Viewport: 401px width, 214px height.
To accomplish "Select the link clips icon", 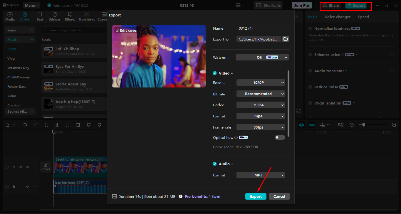I will pyautogui.click(x=312, y=124).
